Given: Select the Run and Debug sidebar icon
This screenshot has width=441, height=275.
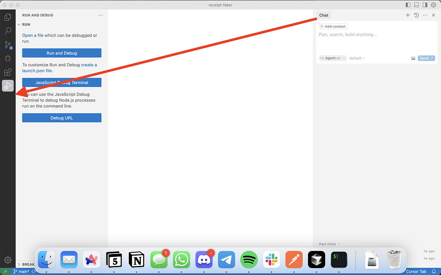Looking at the screenshot, I should pyautogui.click(x=7, y=86).
